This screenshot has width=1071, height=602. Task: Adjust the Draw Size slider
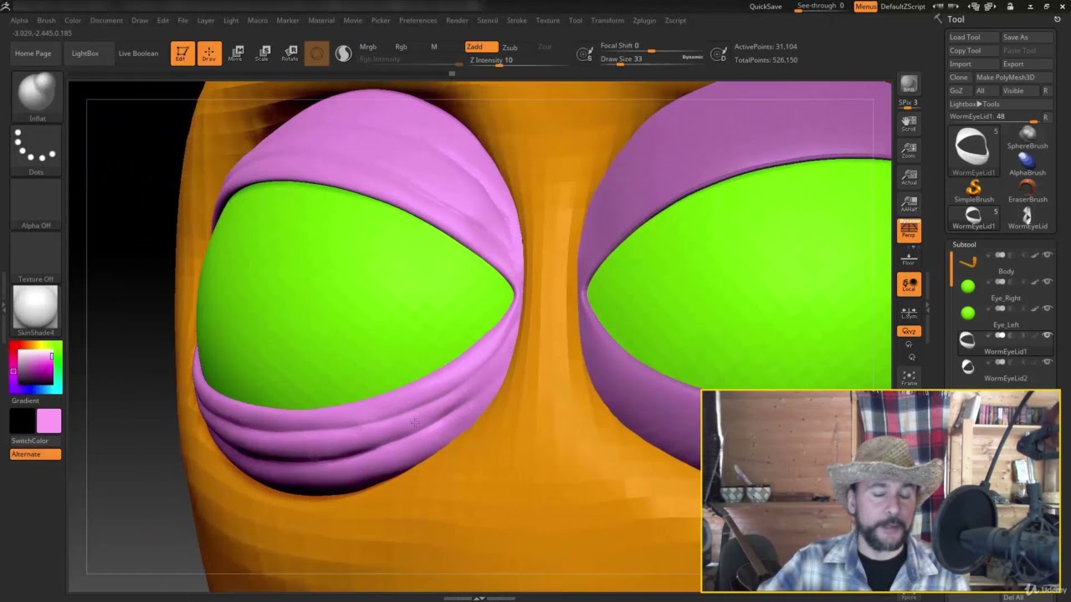click(651, 59)
